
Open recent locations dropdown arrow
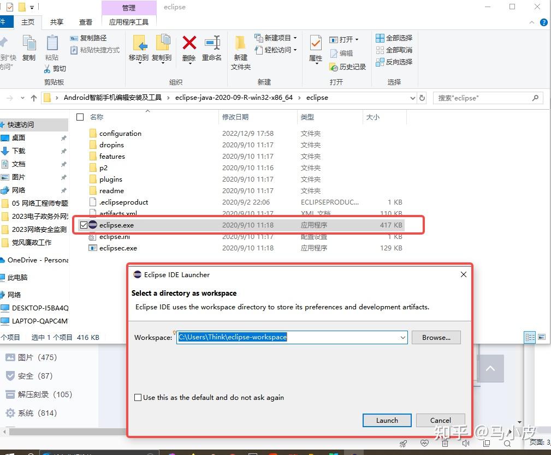[x=22, y=98]
